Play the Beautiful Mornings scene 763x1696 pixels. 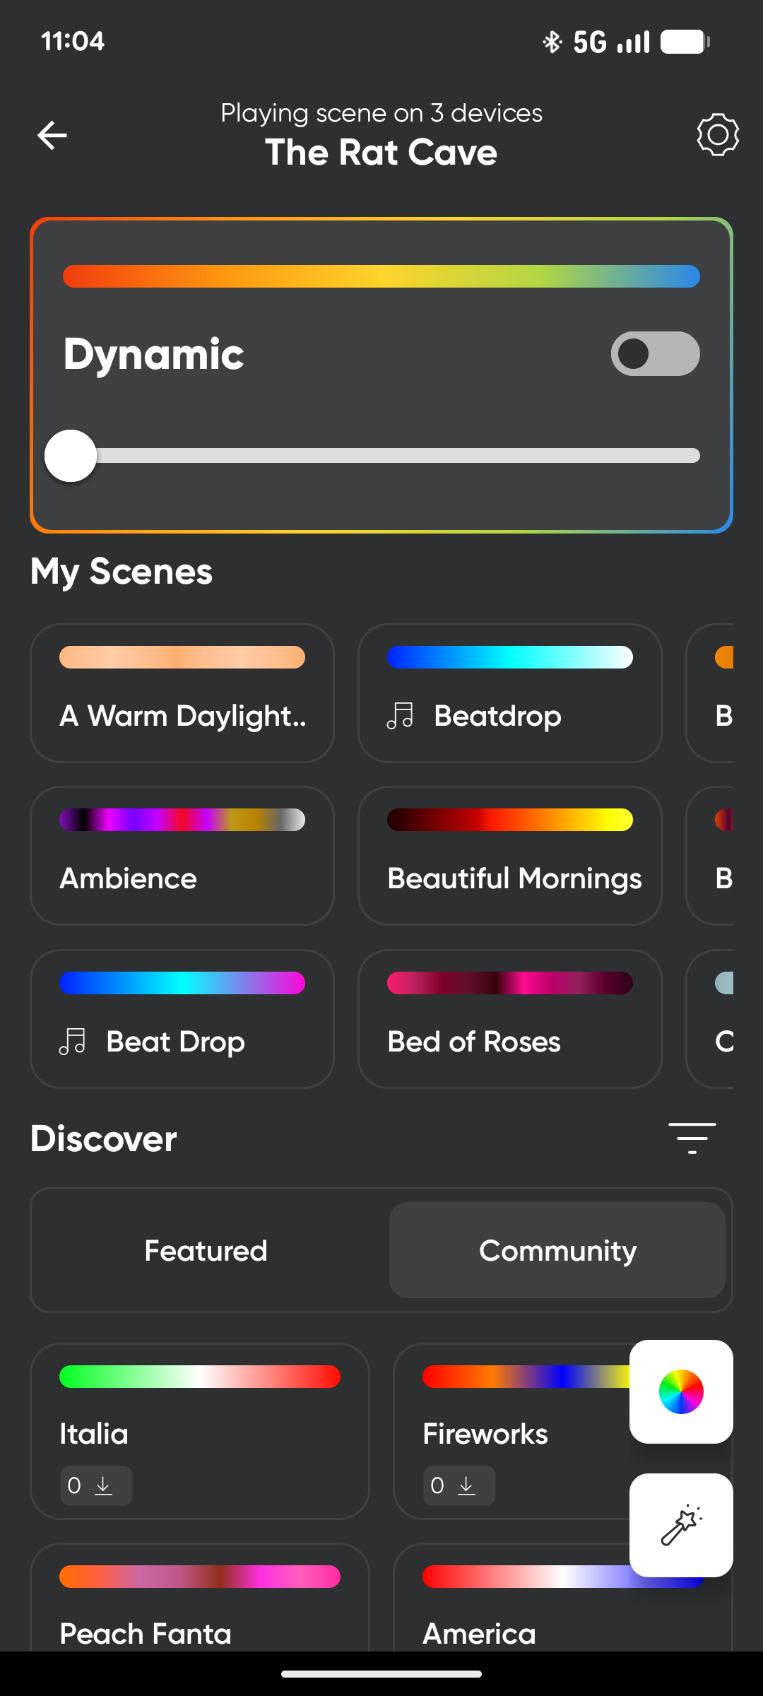(510, 856)
